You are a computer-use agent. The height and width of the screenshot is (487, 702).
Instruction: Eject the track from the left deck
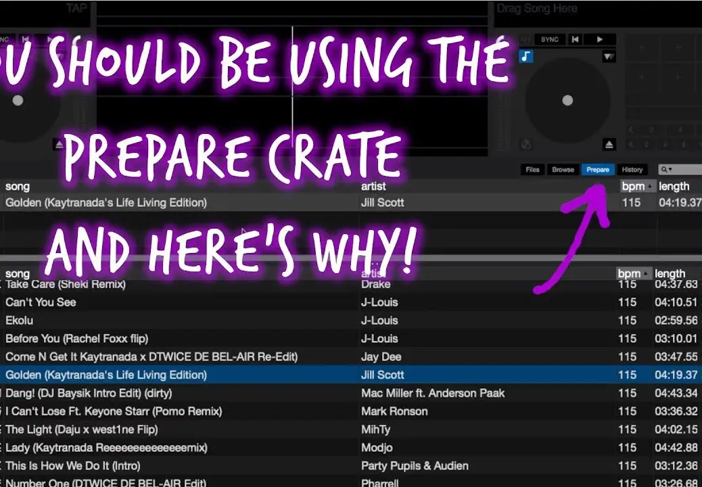[x=59, y=144]
